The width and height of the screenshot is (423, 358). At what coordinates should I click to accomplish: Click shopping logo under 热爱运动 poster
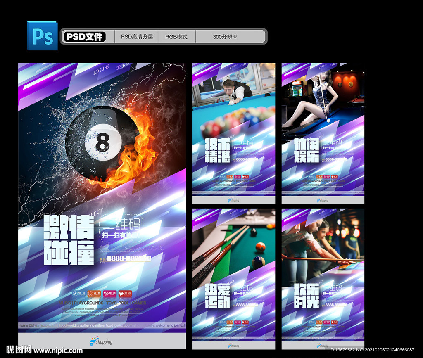(x=233, y=346)
